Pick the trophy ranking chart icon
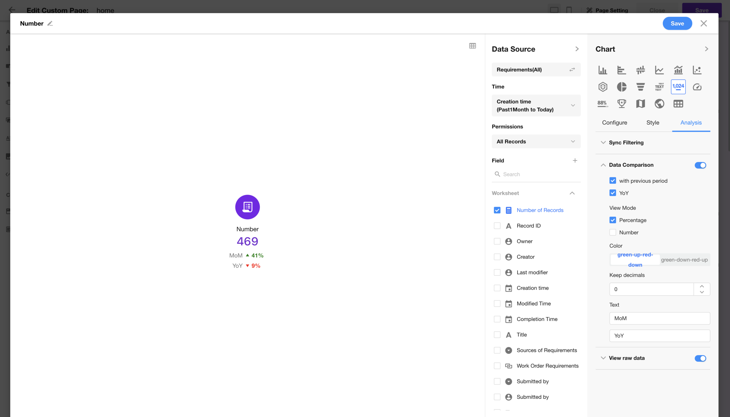This screenshot has height=417, width=730. tap(621, 103)
